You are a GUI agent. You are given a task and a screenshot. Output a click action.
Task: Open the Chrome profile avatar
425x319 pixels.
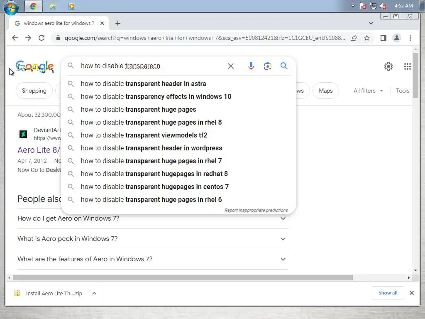point(396,38)
